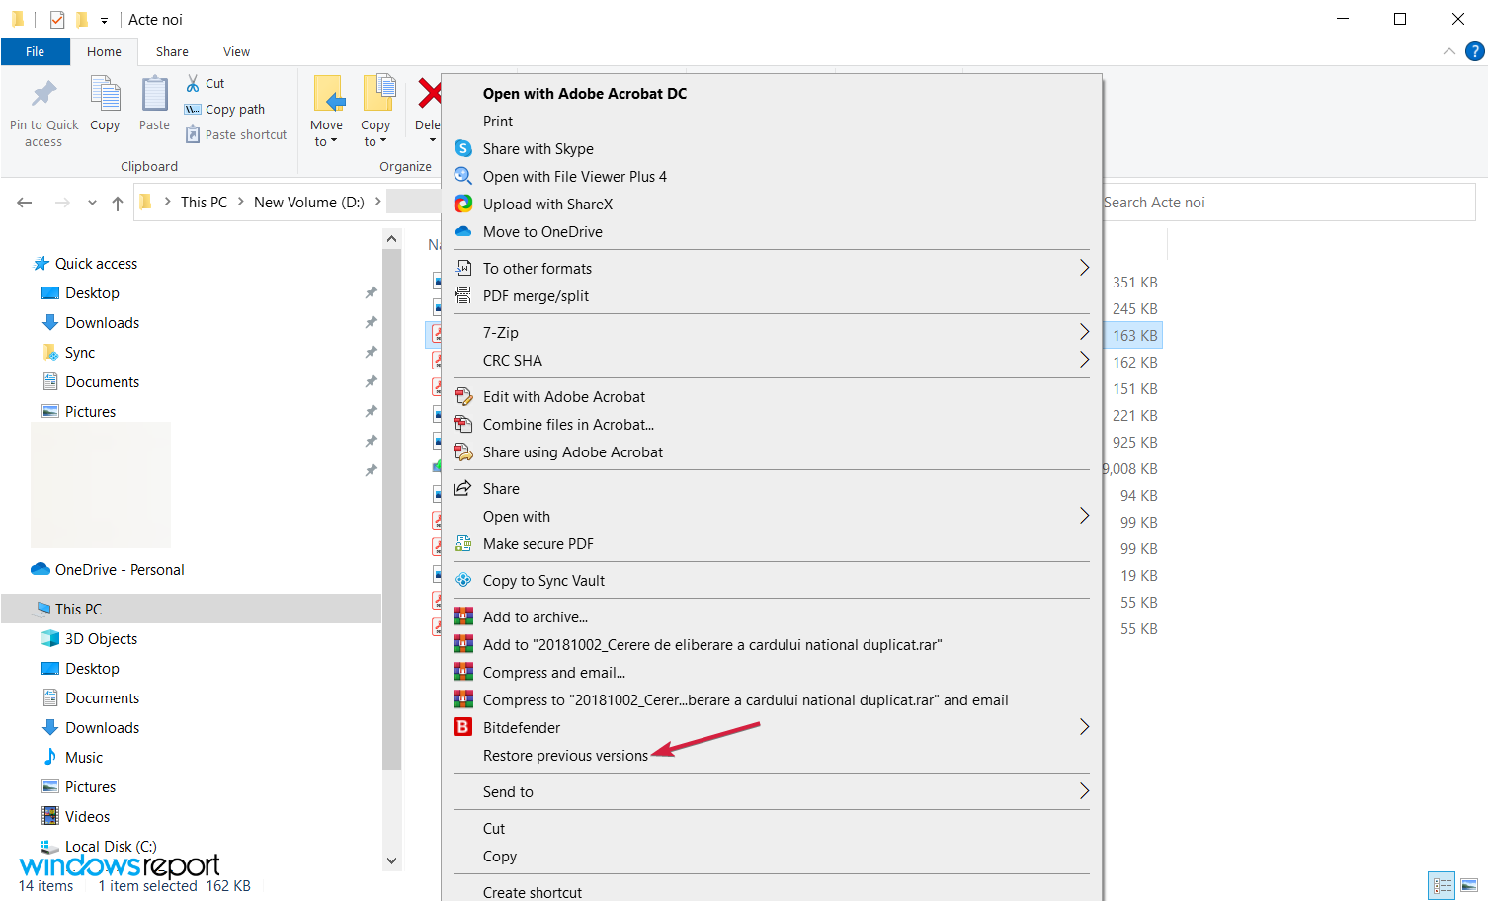1489x901 pixels.
Task: Open Documents under Quick access
Action: coord(102,382)
